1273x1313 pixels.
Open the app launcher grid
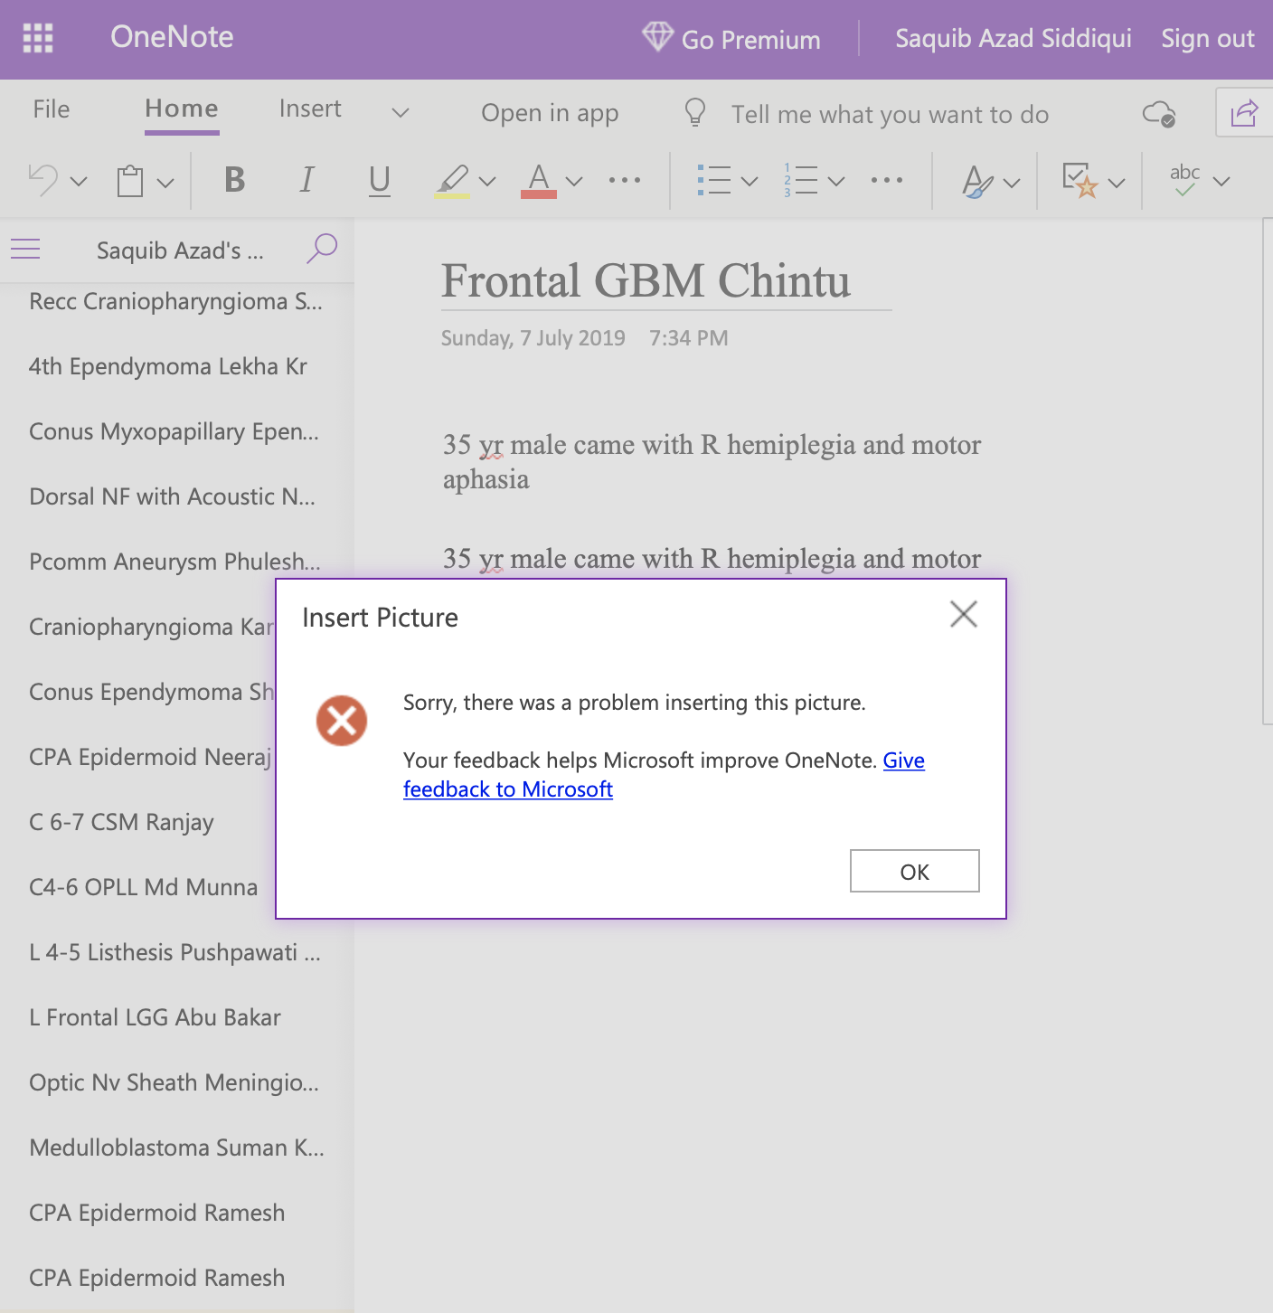click(38, 38)
